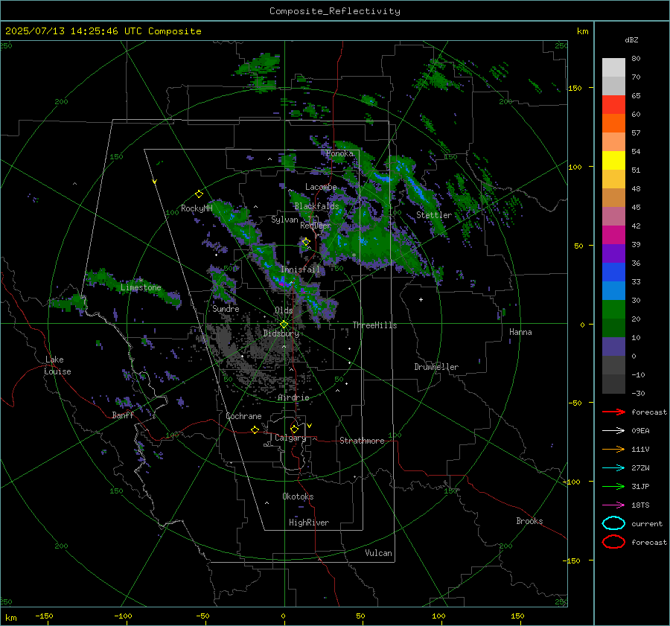670x626 pixels.
Task: Click the Lake Louise map label
Action: pyautogui.click(x=58, y=365)
